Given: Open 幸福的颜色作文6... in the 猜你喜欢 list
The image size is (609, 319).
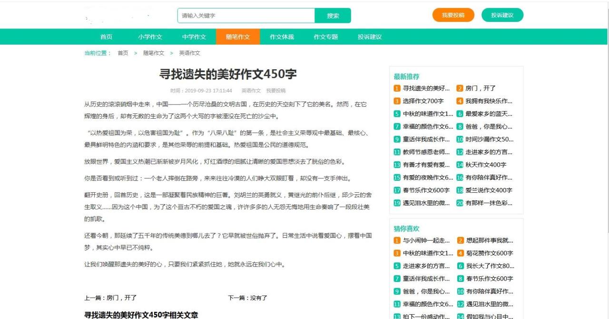Looking at the screenshot, I should click(x=428, y=304).
